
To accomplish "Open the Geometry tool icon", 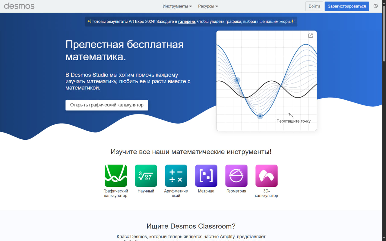I will point(236,176).
